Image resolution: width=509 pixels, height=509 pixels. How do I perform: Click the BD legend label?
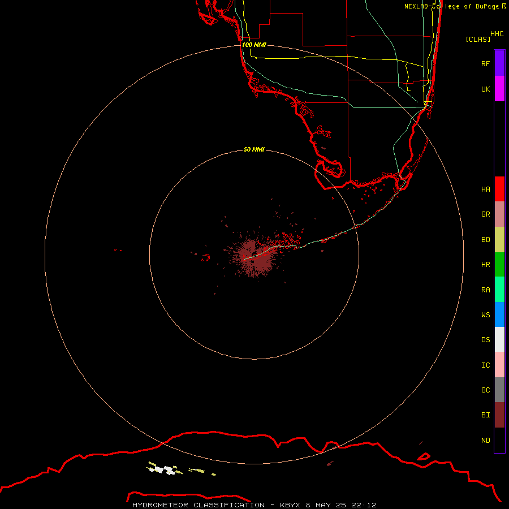coord(486,240)
